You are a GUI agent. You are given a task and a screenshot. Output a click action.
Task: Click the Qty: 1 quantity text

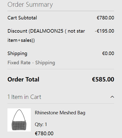tap(41, 125)
